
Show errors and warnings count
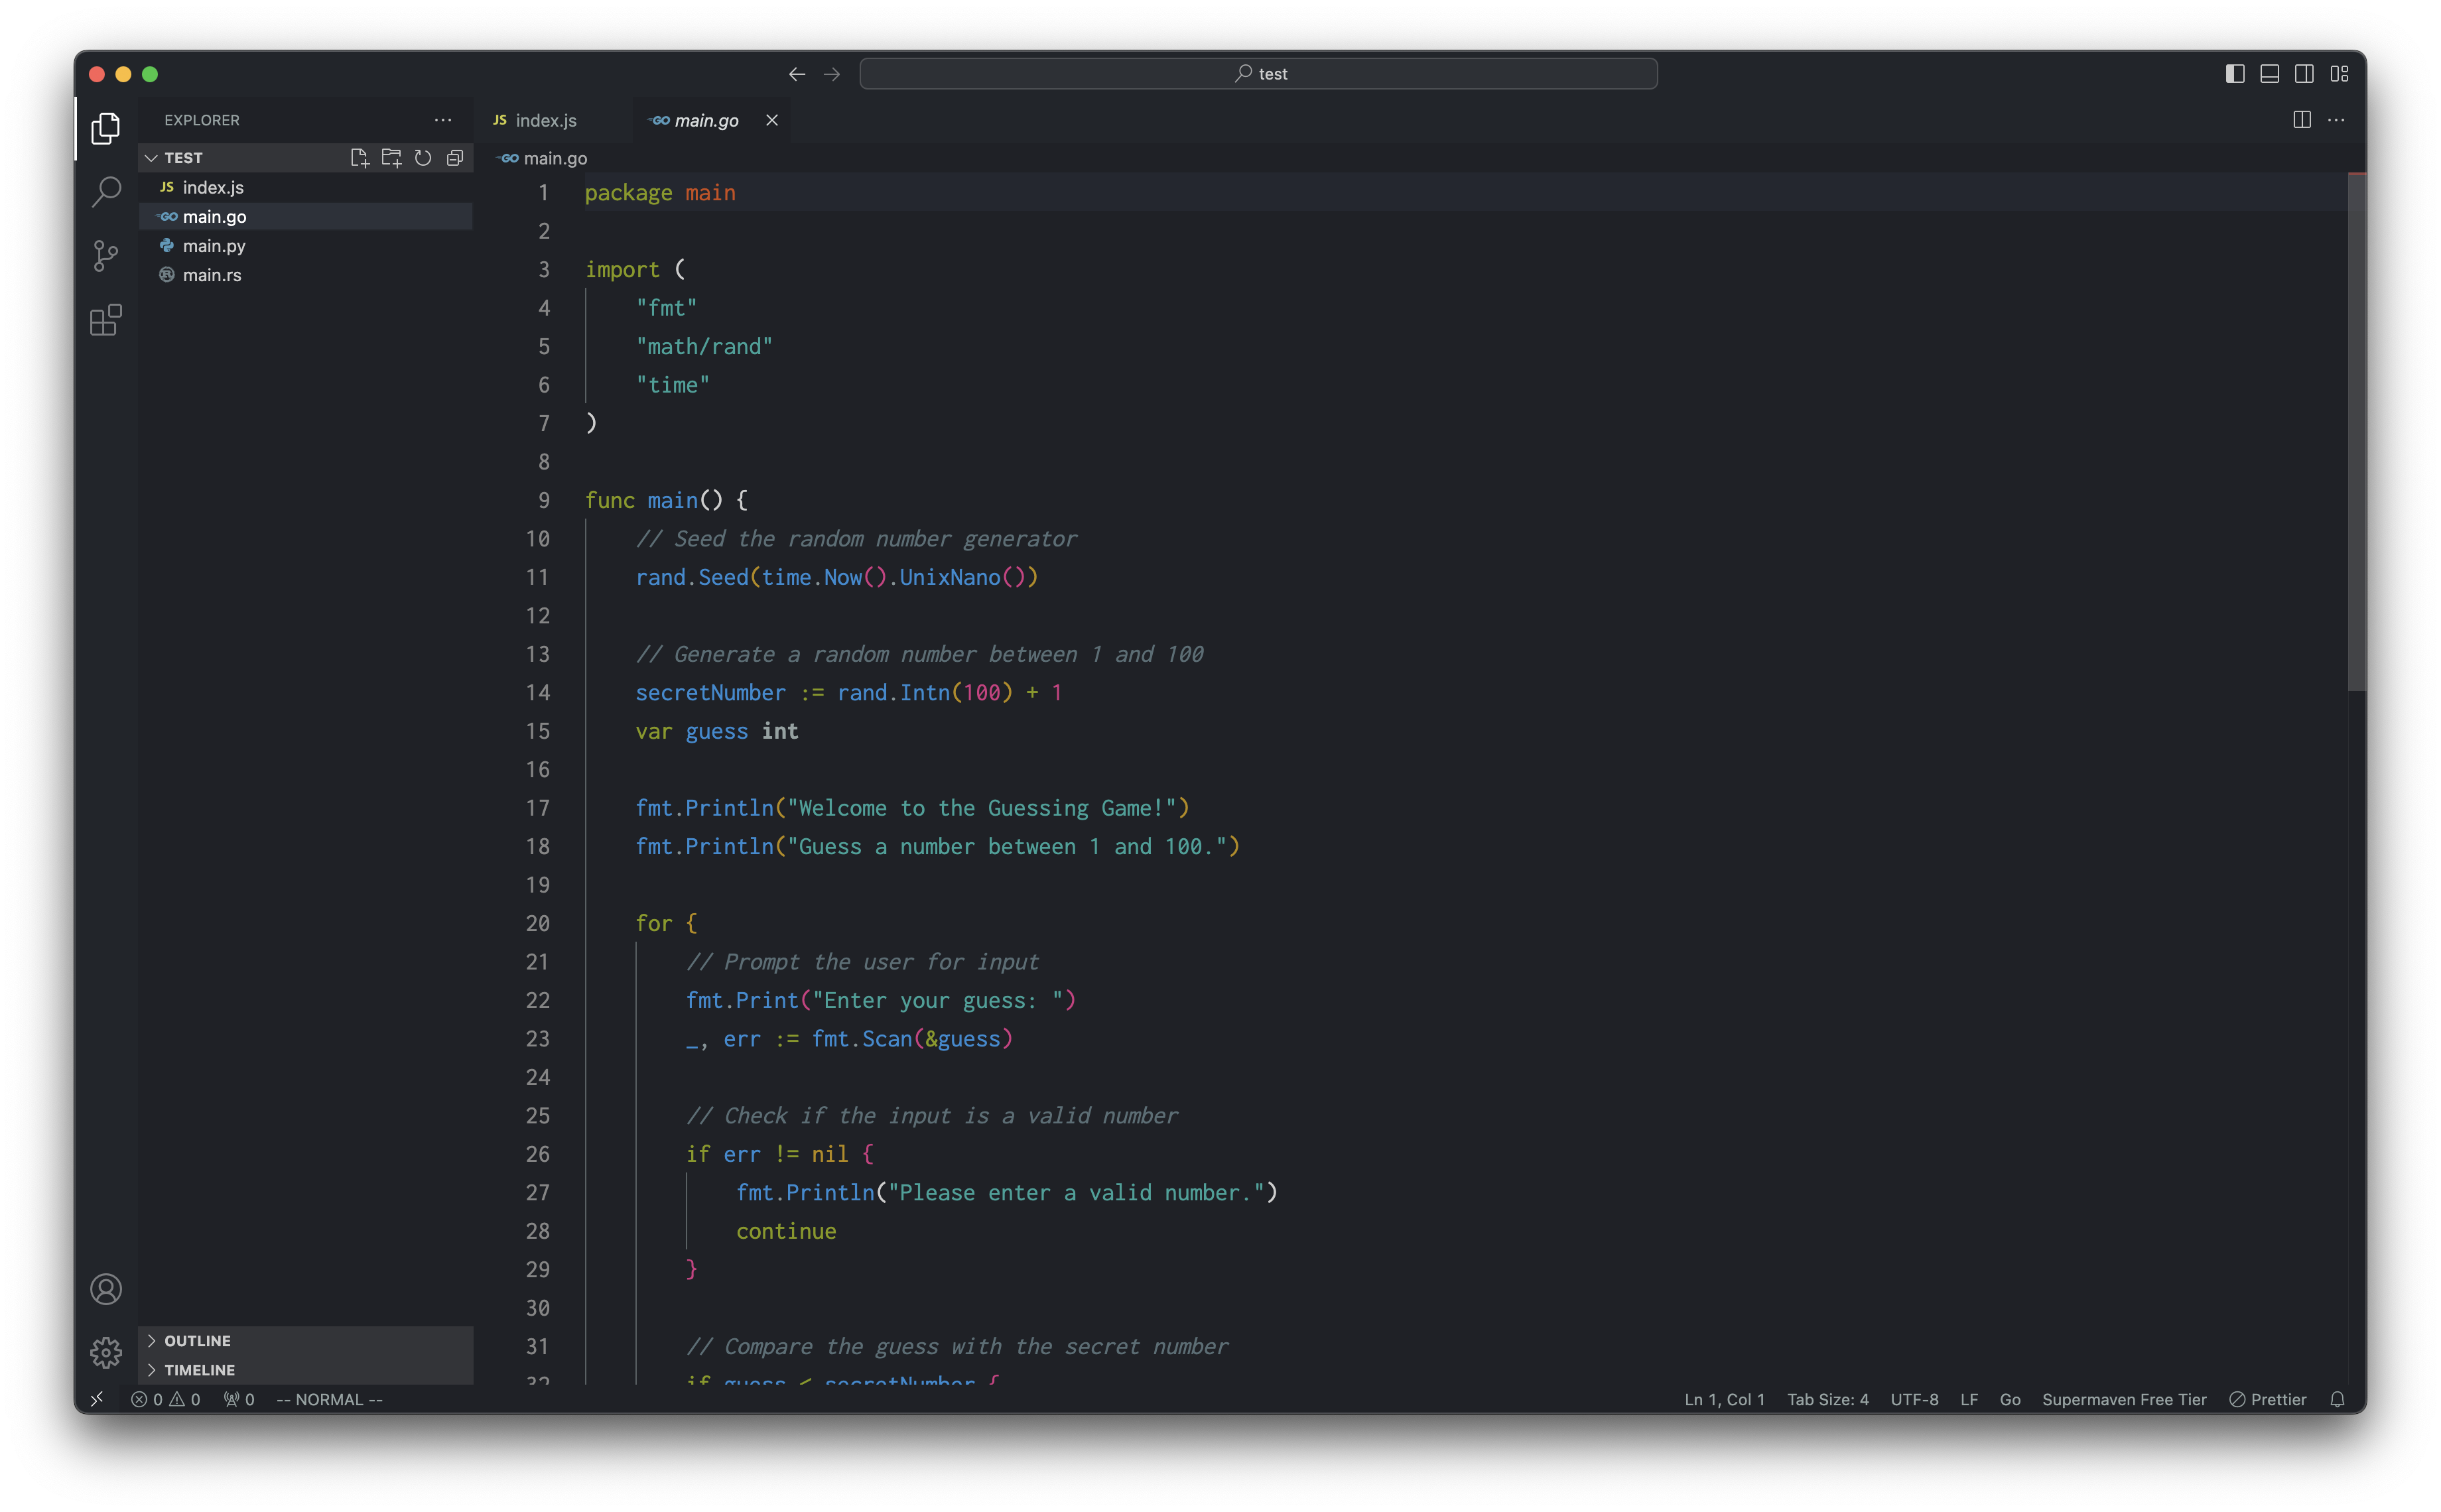coord(166,1399)
